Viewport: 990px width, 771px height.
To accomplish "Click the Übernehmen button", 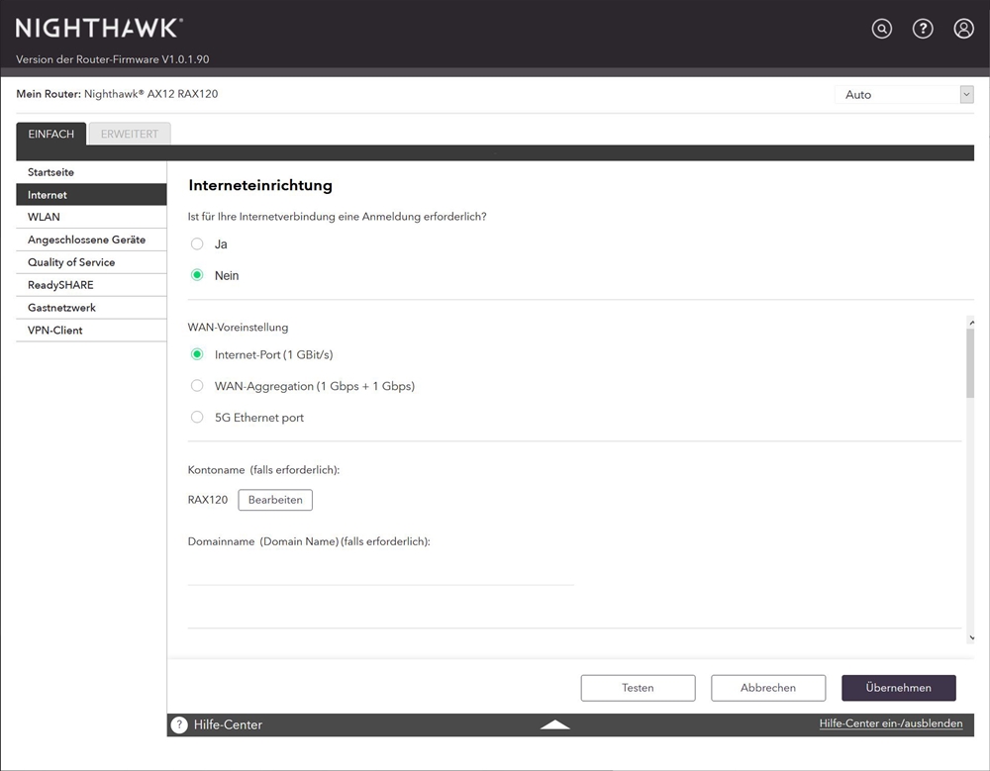I will click(x=898, y=688).
